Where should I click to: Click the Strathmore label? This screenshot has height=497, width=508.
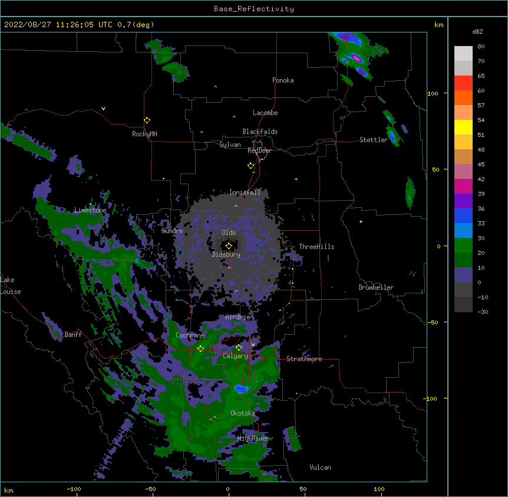304,359
